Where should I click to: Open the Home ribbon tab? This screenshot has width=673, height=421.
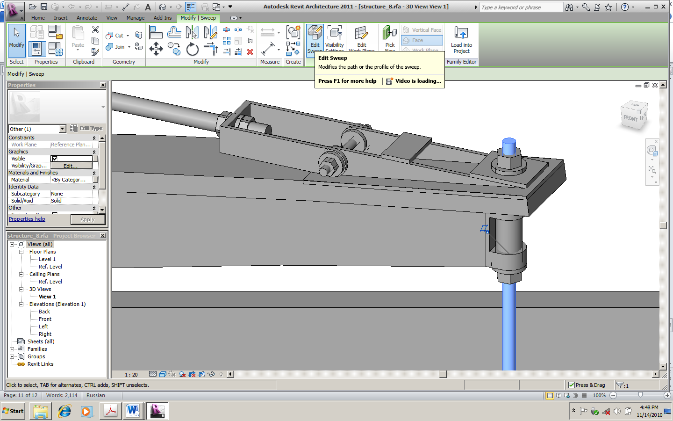coord(38,18)
